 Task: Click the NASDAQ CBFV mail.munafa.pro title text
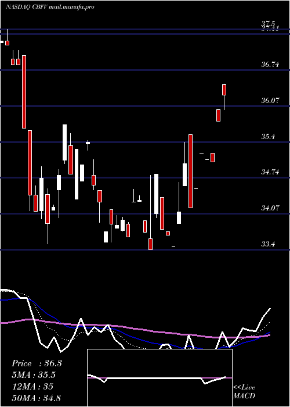pos(50,7)
